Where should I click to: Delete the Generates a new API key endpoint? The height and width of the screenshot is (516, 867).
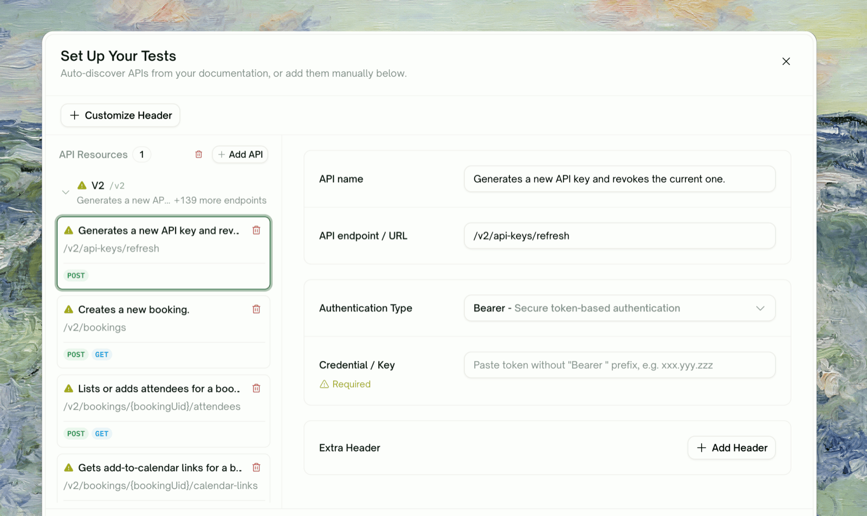pos(256,230)
